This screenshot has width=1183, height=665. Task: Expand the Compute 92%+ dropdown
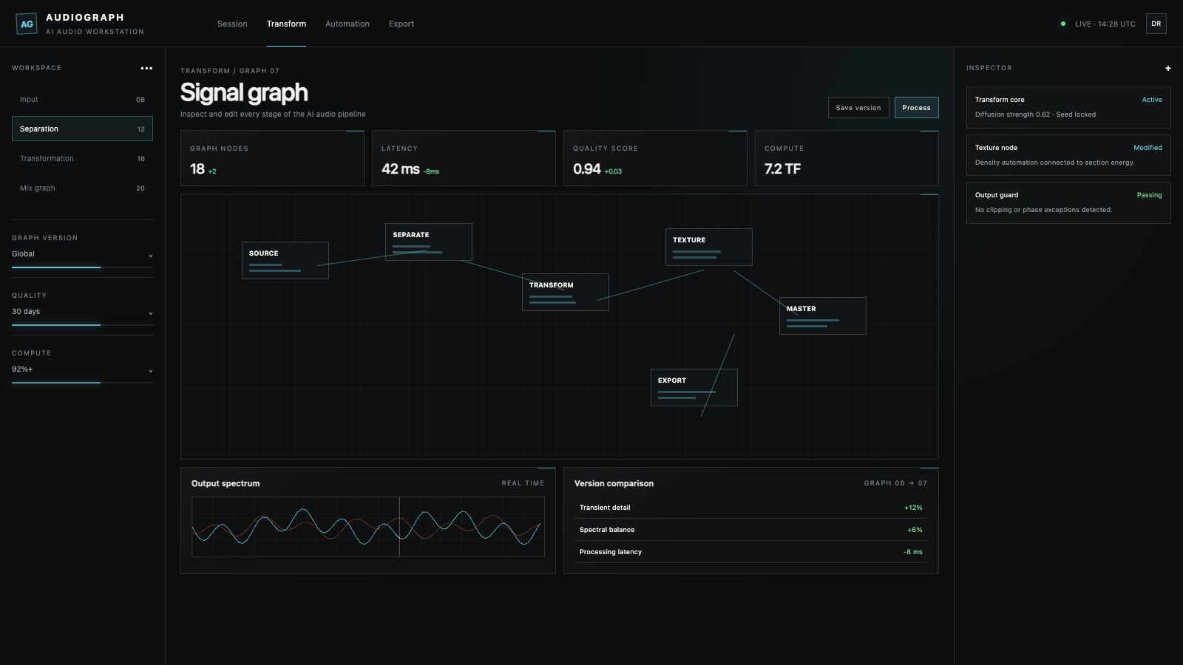pos(82,369)
